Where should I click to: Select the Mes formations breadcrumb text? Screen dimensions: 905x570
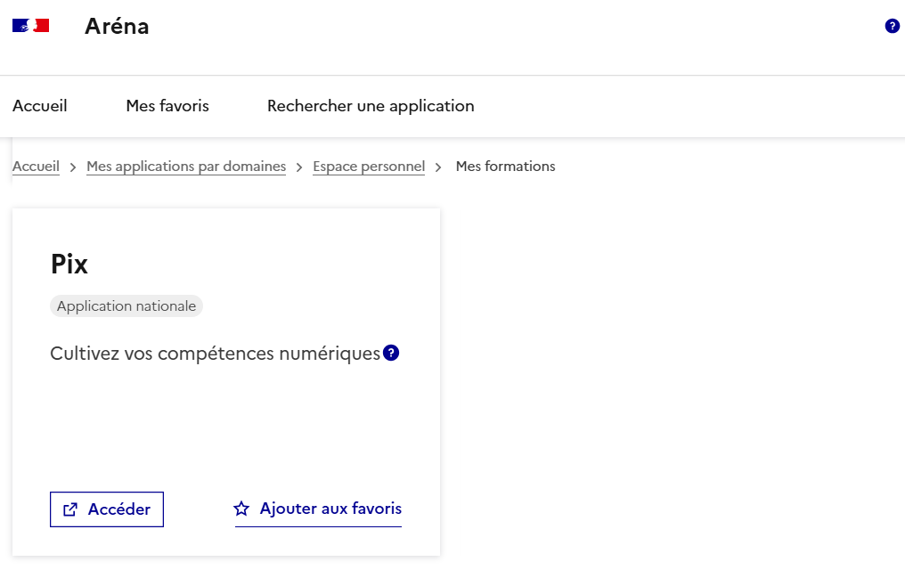(x=505, y=167)
